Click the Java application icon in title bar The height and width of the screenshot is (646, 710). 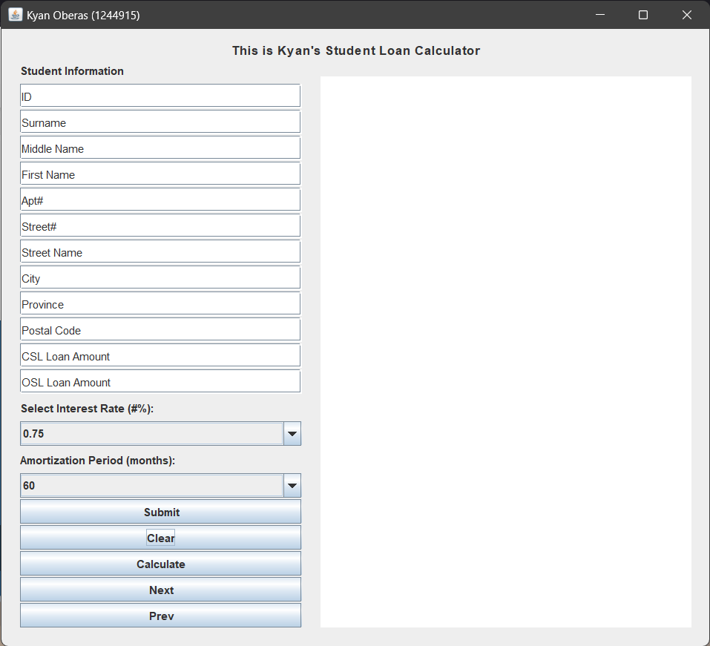click(15, 15)
